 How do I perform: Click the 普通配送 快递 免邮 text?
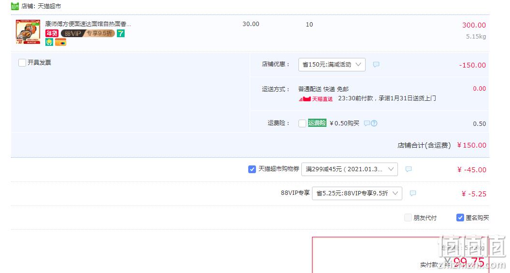[x=323, y=89]
